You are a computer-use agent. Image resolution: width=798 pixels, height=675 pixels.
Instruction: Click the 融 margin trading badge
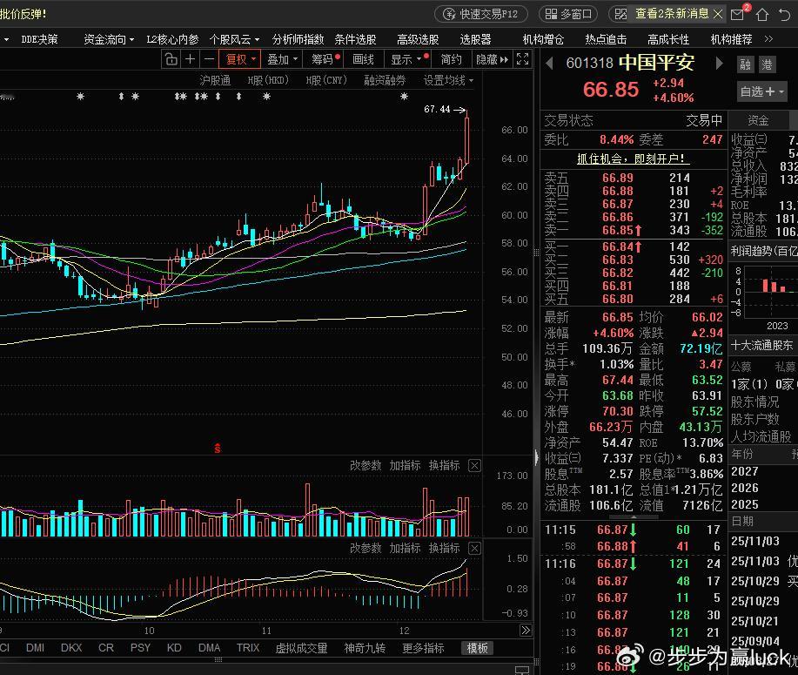[x=745, y=64]
